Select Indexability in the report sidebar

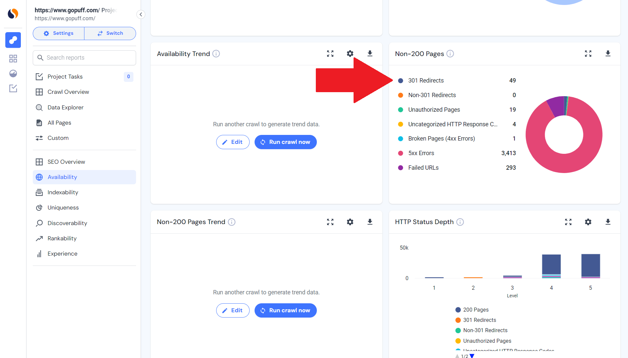click(x=63, y=192)
